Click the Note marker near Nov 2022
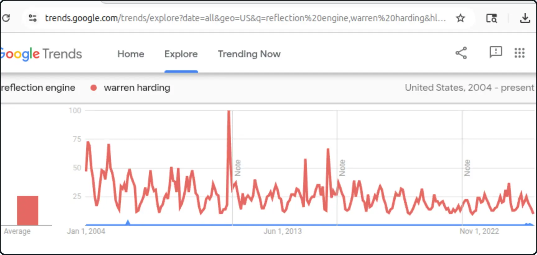The width and height of the screenshot is (537, 255). click(467, 168)
